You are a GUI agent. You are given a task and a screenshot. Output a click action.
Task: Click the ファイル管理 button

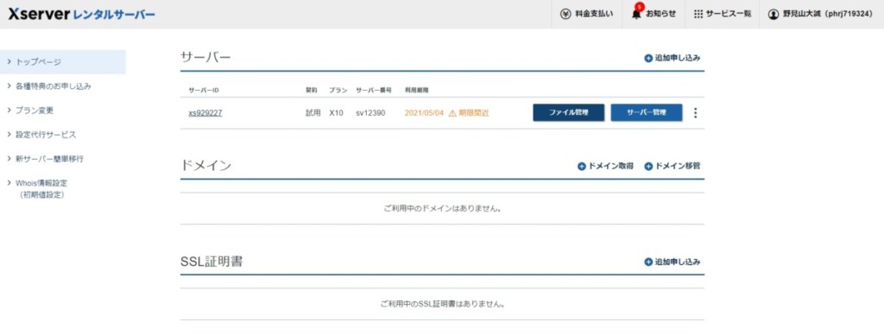tap(568, 113)
